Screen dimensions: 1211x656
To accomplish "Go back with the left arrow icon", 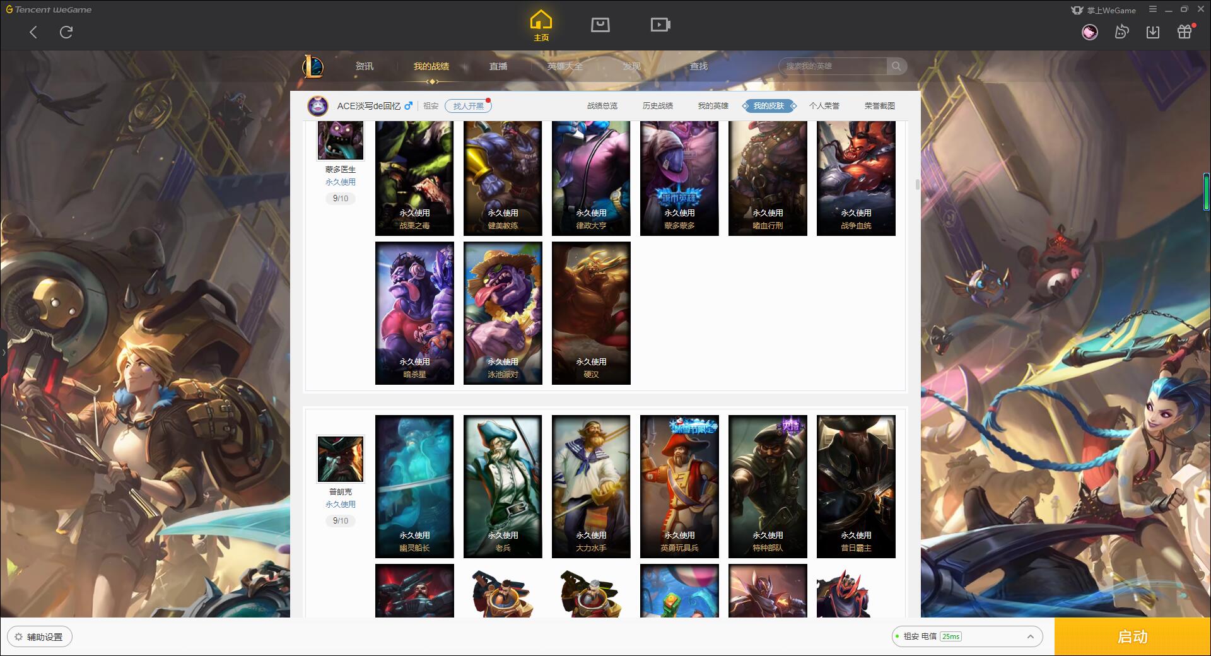I will [33, 32].
